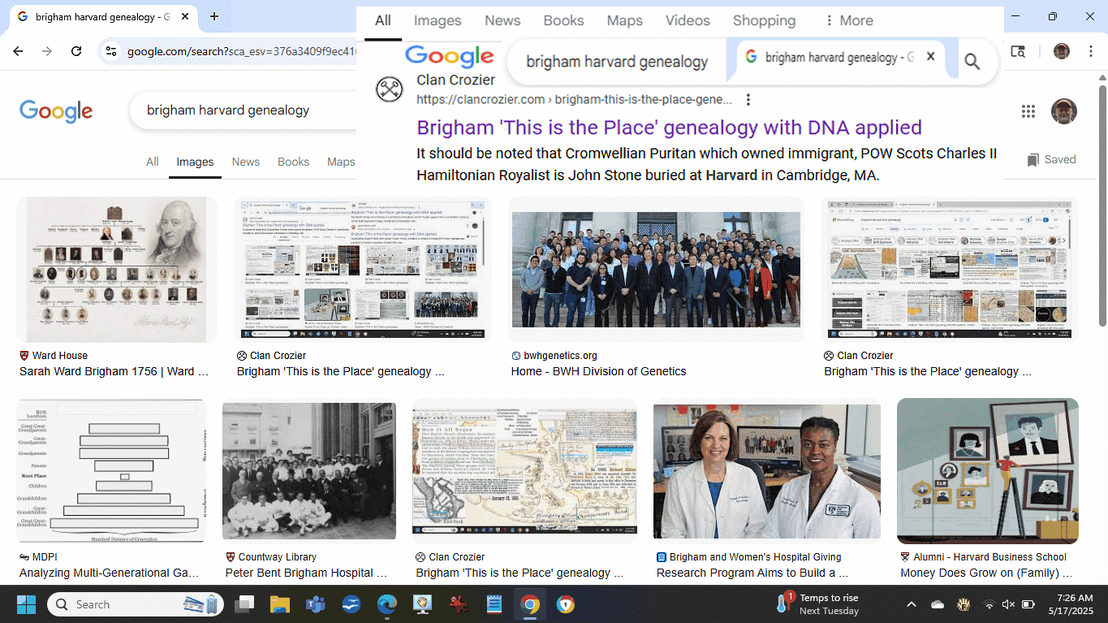This screenshot has width=1108, height=623.
Task: Open the Brigham 'This is the Place' genealogy purple link
Action: coord(669,128)
